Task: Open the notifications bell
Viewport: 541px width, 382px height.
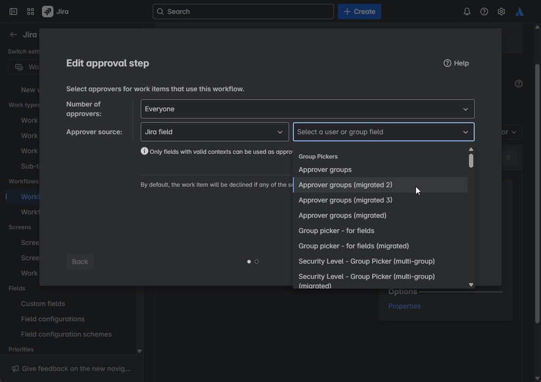Action: click(x=467, y=11)
